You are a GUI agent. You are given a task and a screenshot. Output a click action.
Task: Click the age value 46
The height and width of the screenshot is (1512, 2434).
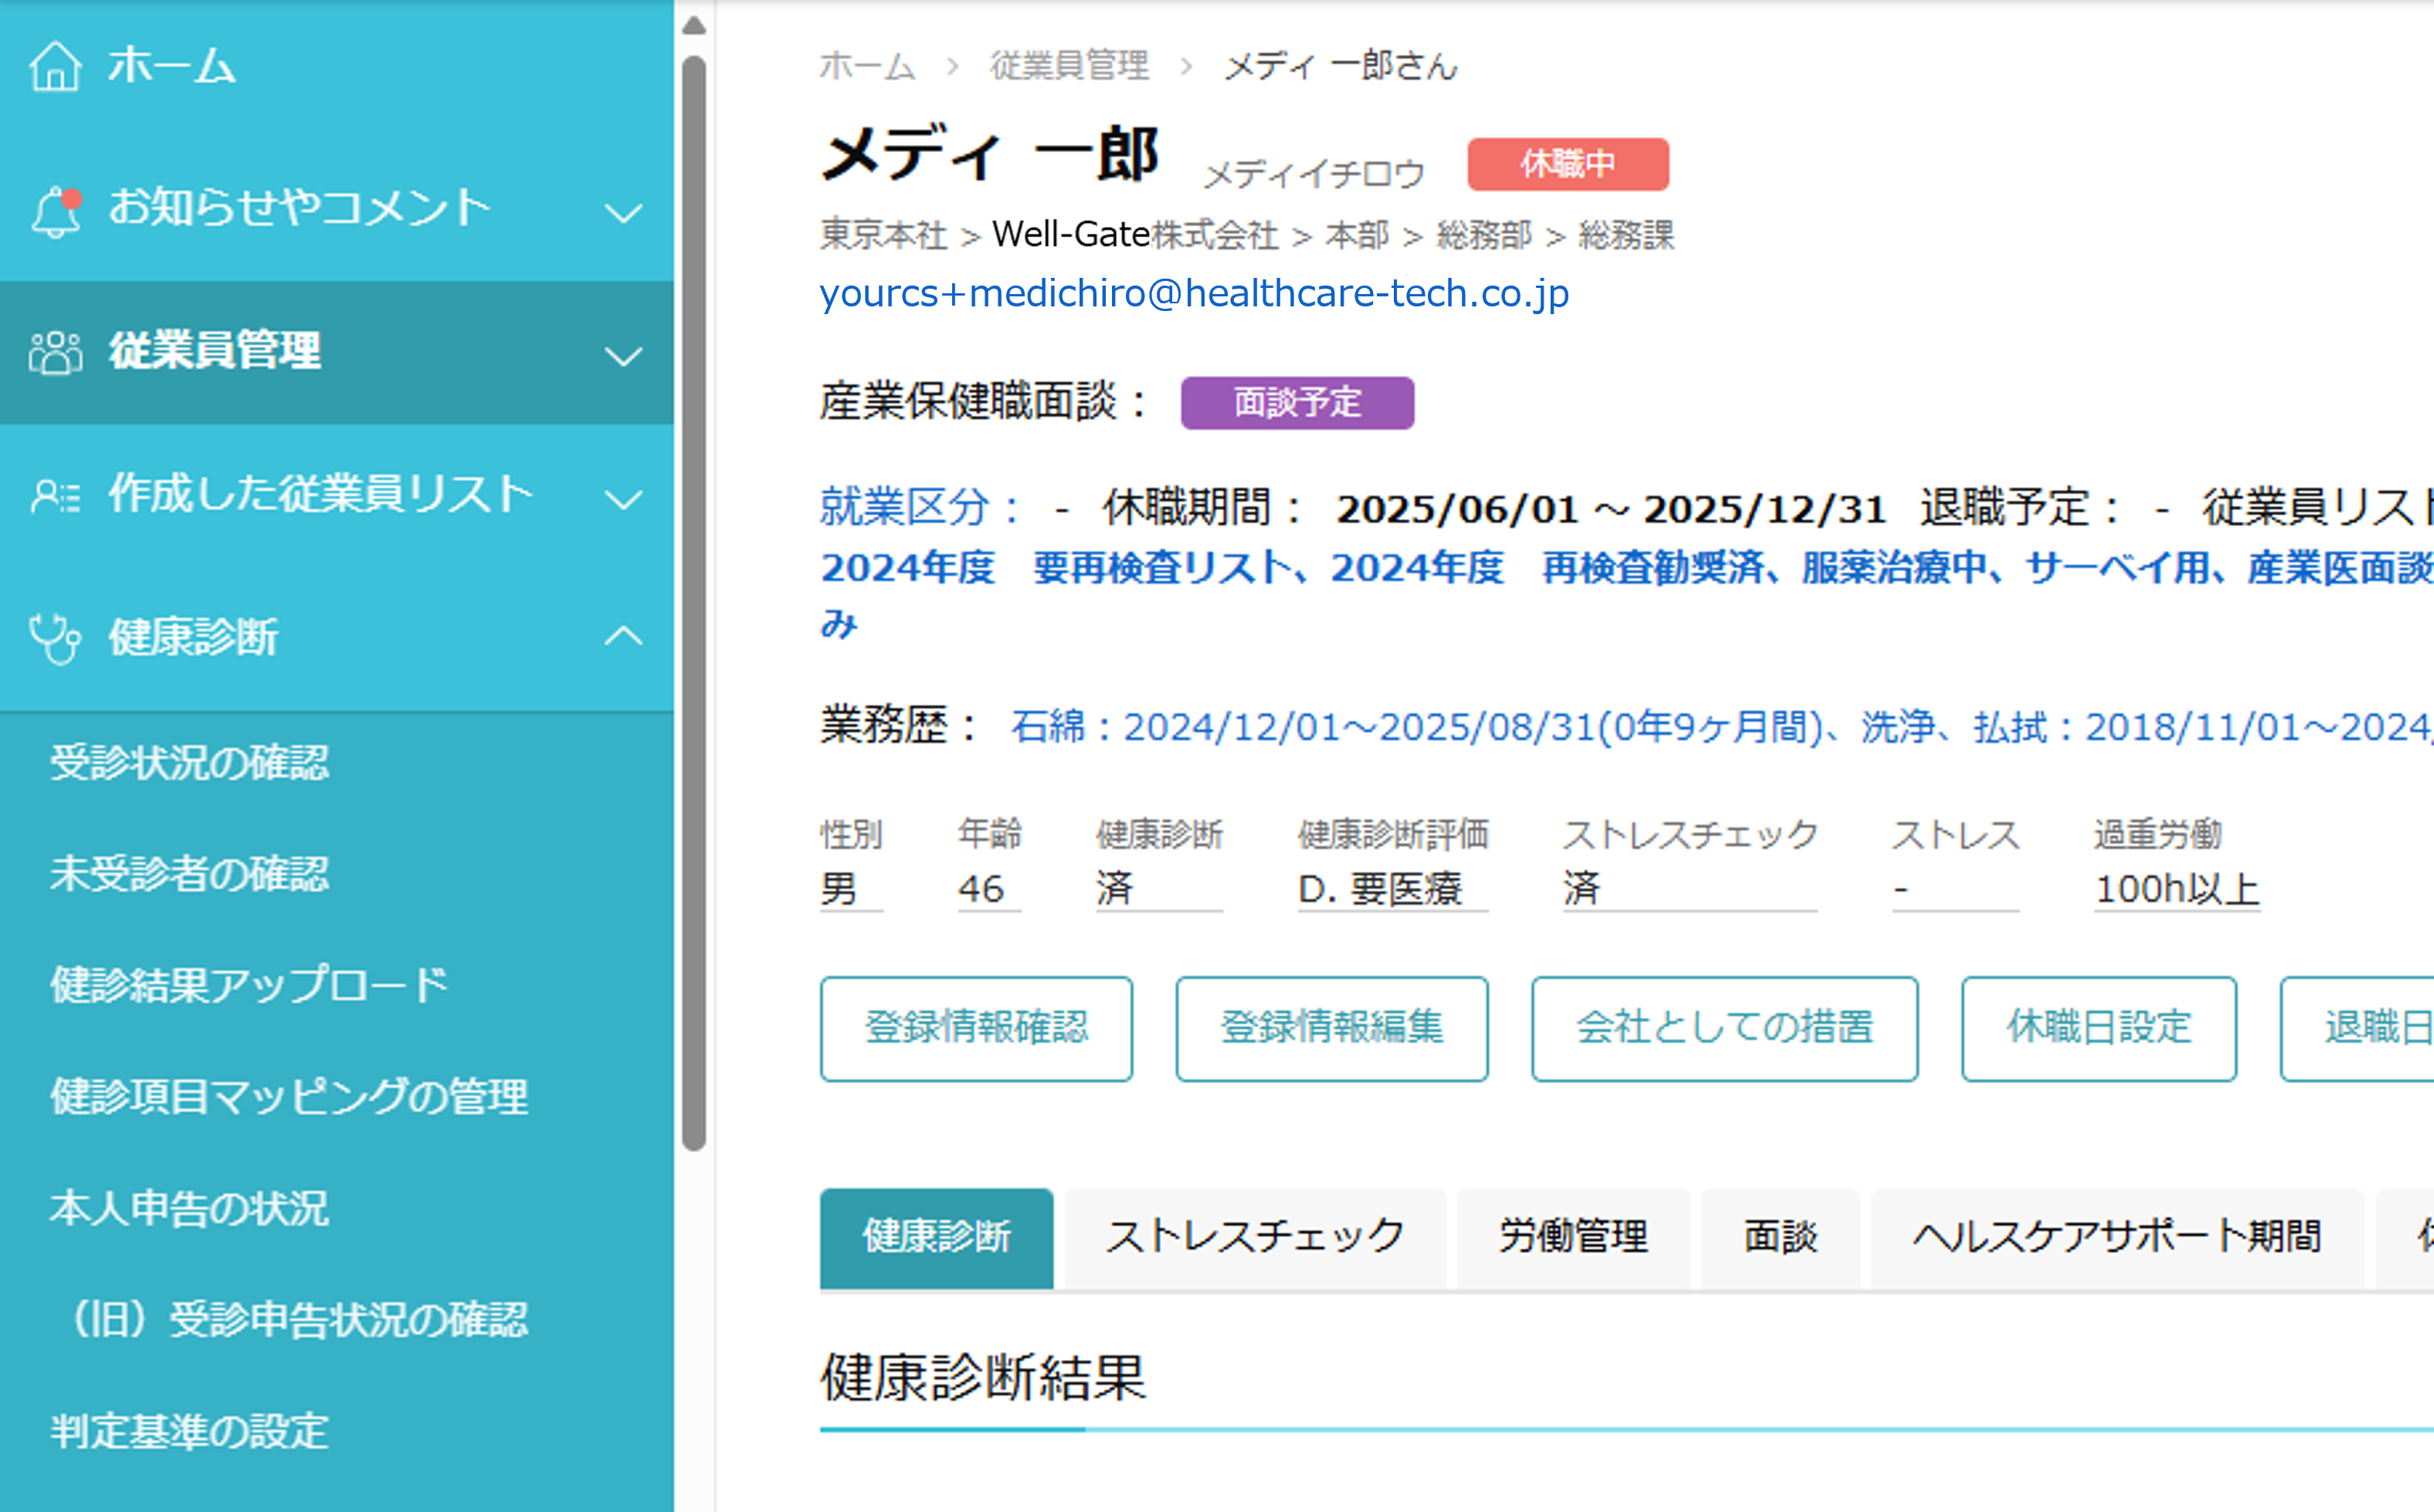[981, 889]
